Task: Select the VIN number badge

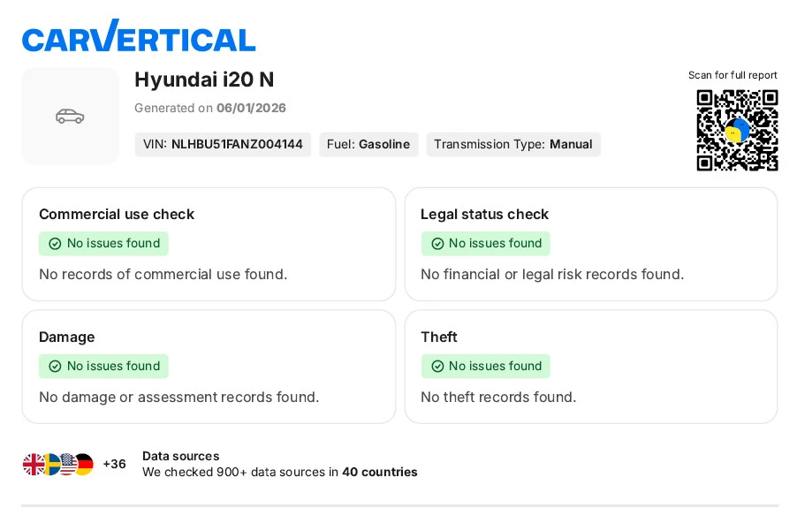Action: tap(223, 144)
